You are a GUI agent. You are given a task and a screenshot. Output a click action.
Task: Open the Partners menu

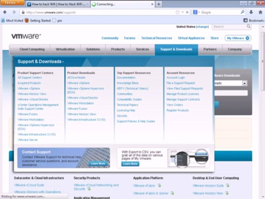point(210,49)
